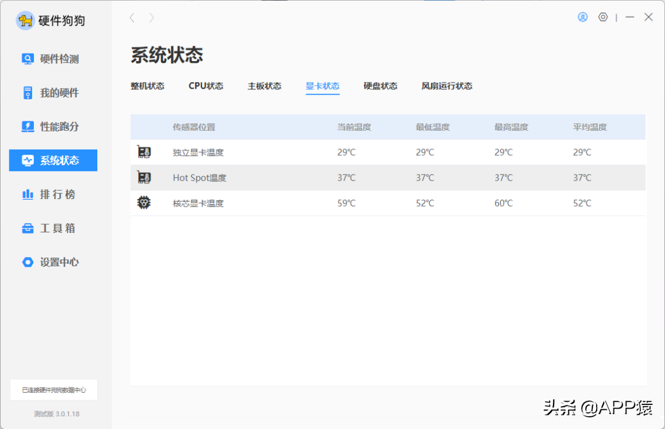Switch to the CPU状态 tab
This screenshot has height=429, width=665.
click(x=206, y=86)
